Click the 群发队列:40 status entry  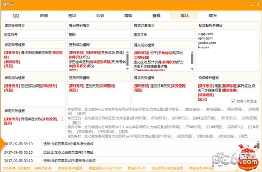(x=137, y=169)
